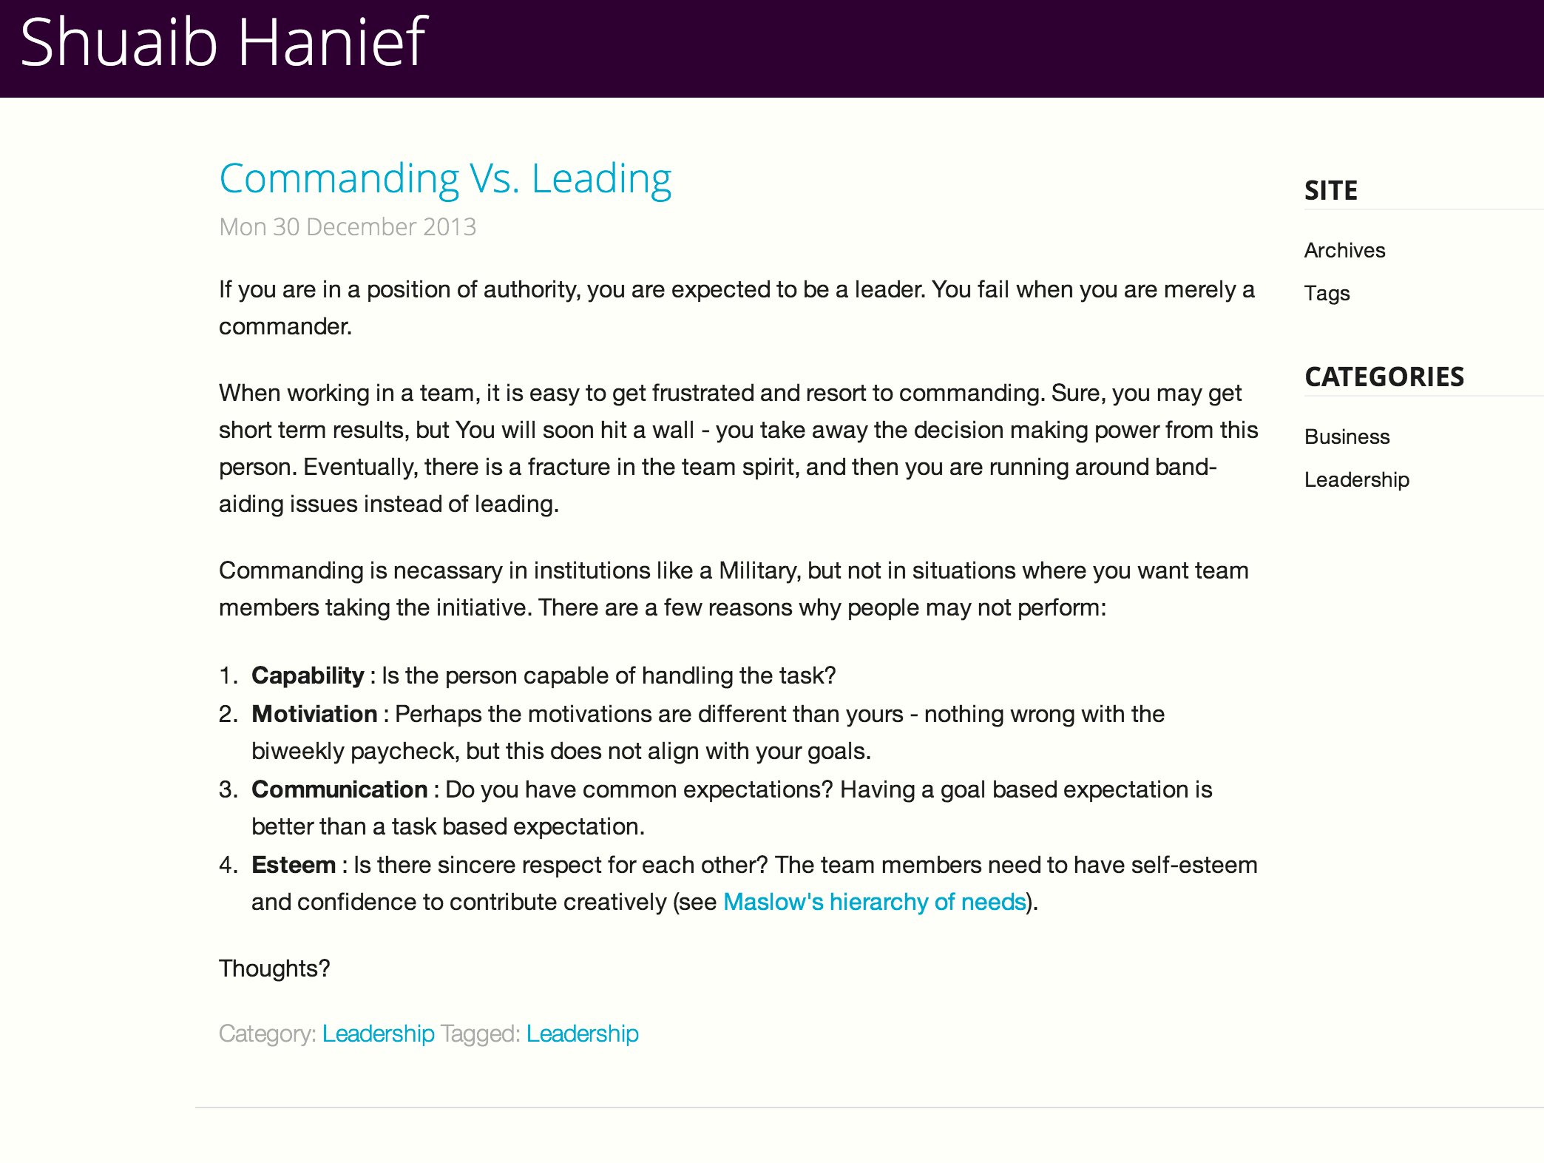
Task: Click the Shuaib Hanief site title
Action: point(223,43)
